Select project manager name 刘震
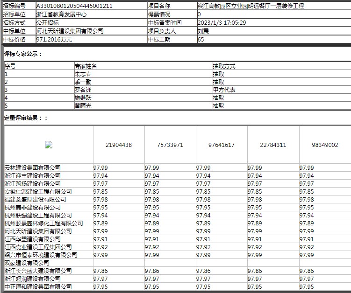This screenshot has height=293, width=351. pyautogui.click(x=203, y=31)
